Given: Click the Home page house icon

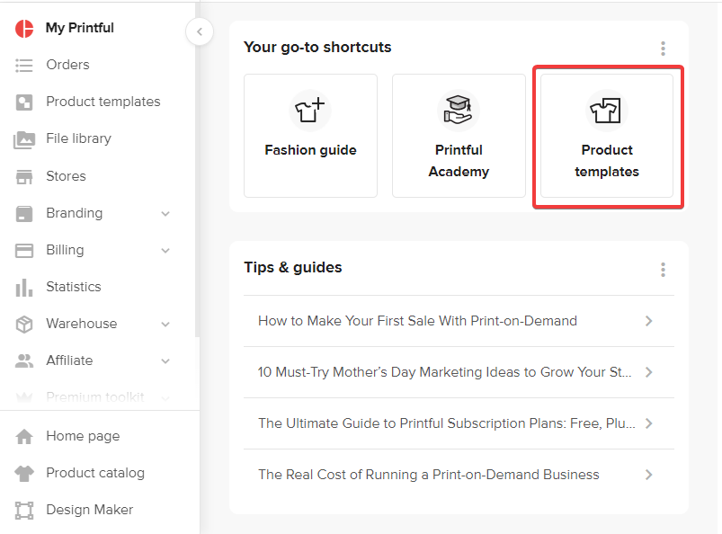Looking at the screenshot, I should point(24,436).
